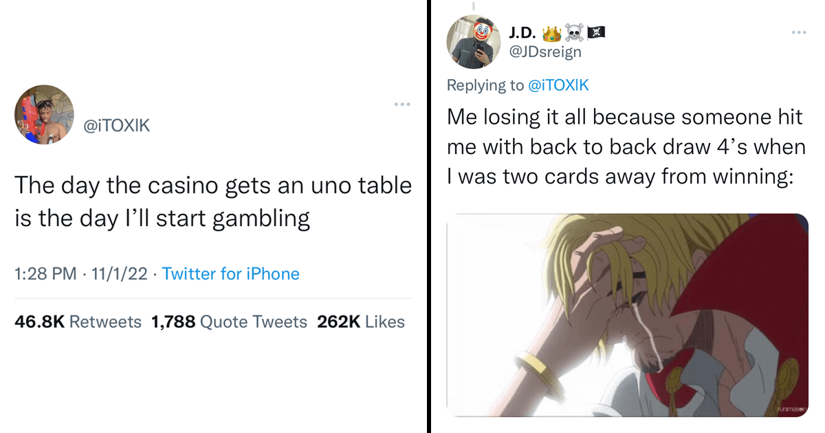Click the skull and crossbones emoji
The image size is (825, 433).
573,32
